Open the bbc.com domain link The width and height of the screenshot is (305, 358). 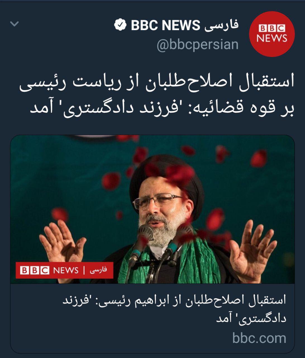(259, 338)
